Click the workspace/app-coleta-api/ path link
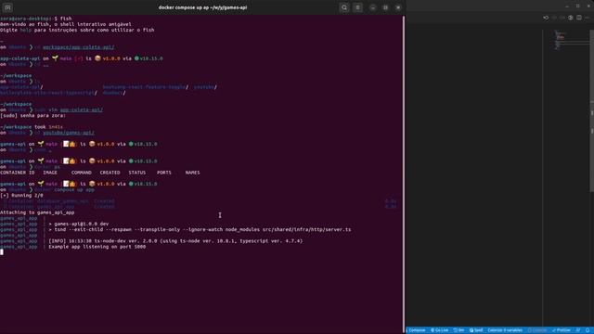 point(78,47)
